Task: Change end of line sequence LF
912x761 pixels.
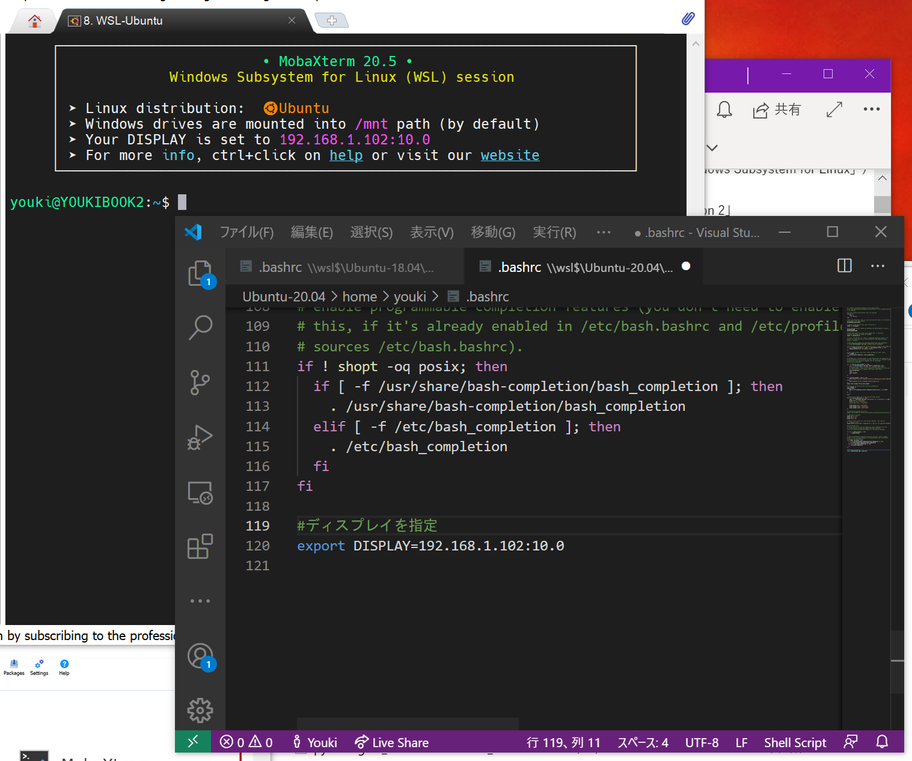Action: [741, 742]
